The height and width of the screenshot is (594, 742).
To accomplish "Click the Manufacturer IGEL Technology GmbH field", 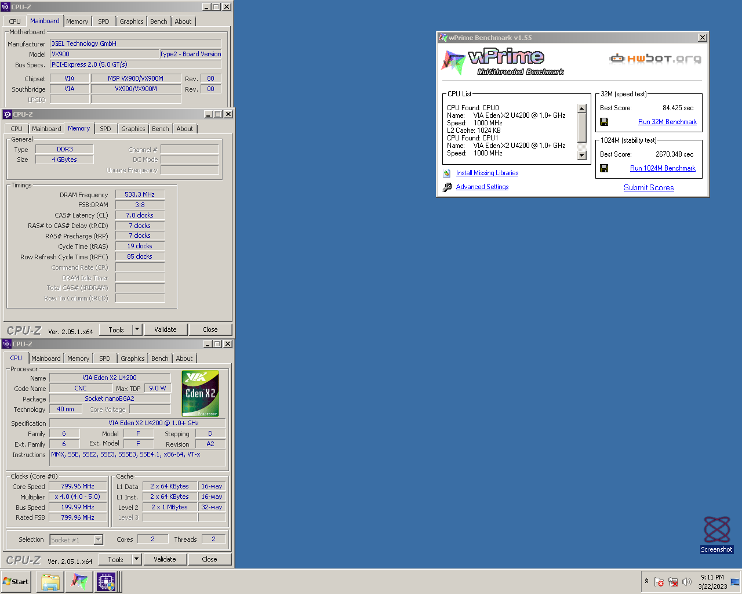I will pyautogui.click(x=135, y=44).
